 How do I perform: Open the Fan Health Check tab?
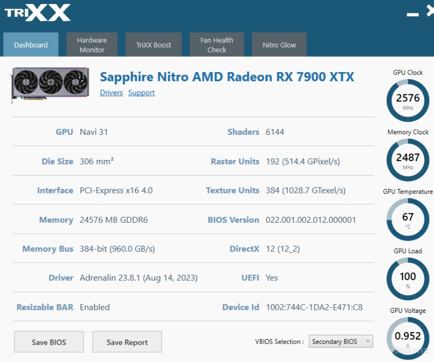pos(217,45)
